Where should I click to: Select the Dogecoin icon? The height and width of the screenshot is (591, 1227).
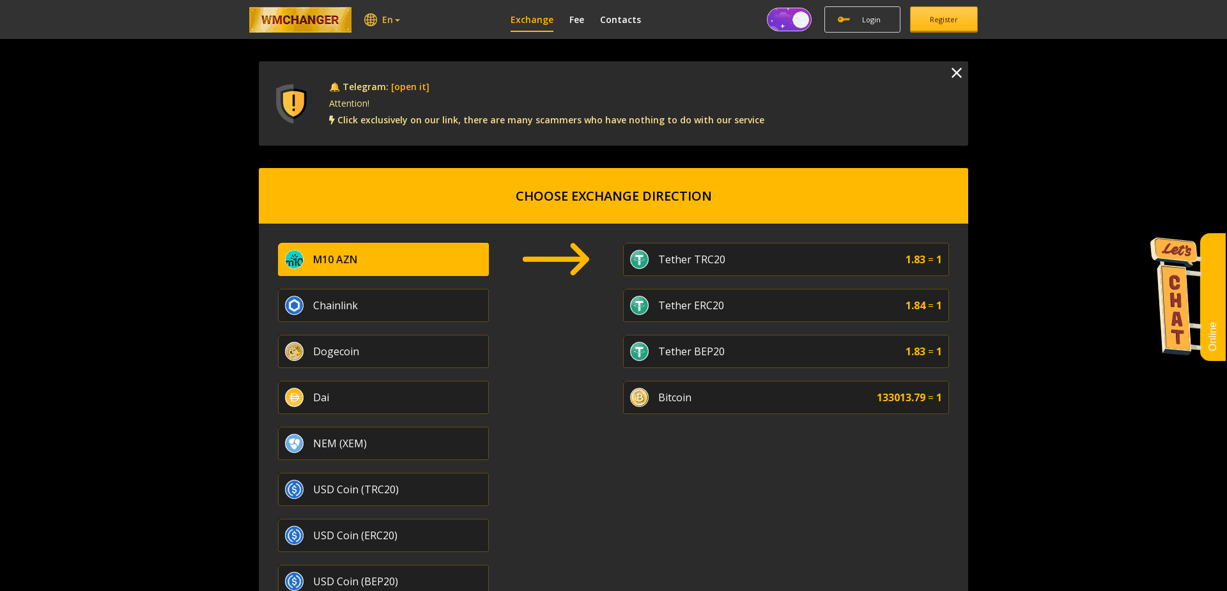[x=294, y=351]
